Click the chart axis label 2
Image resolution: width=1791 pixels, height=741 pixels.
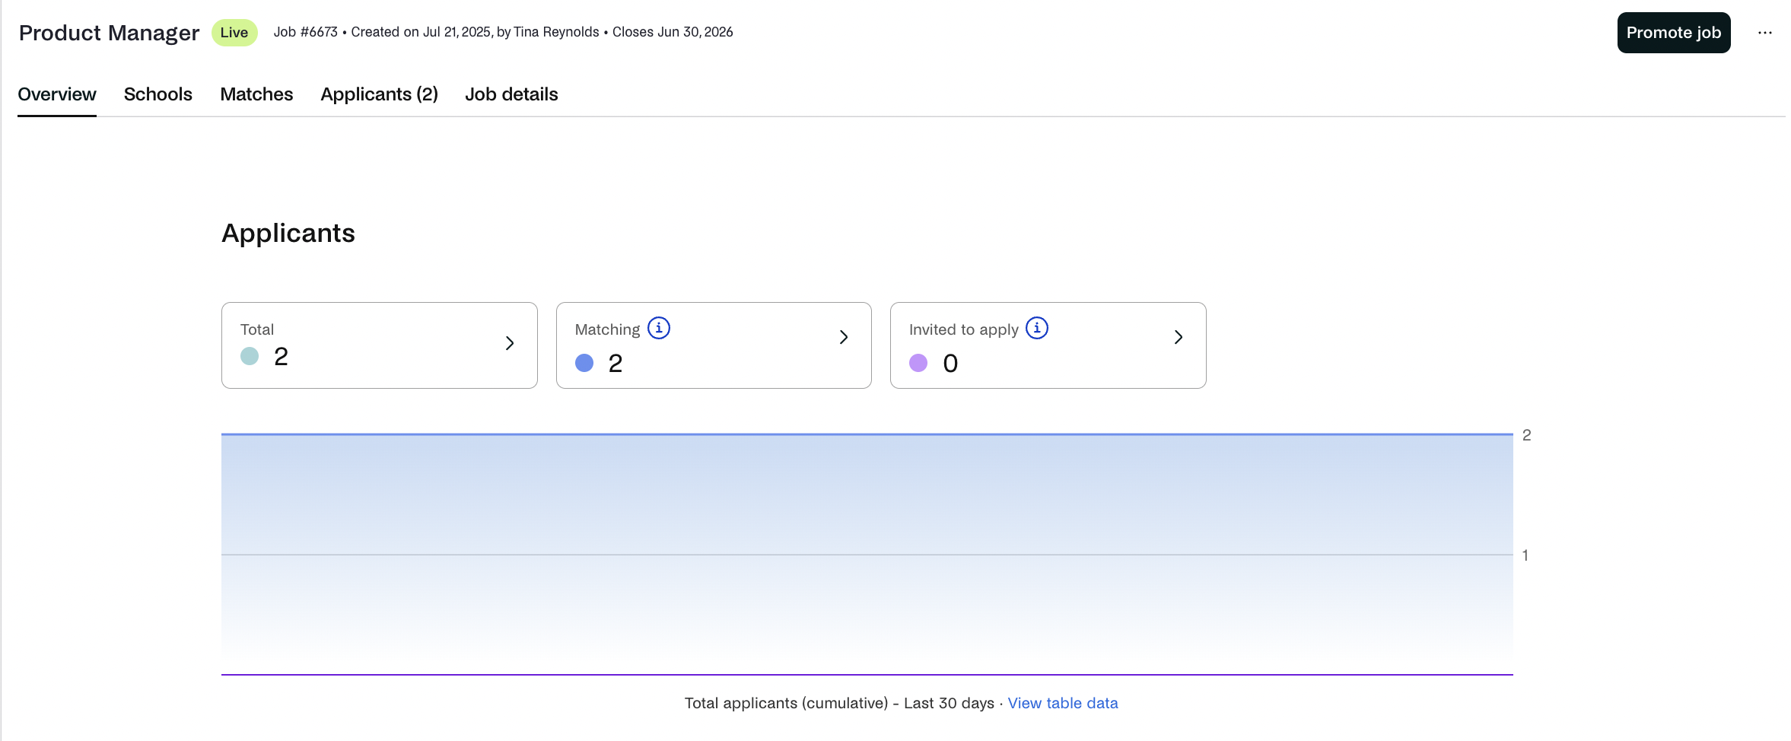1526,435
